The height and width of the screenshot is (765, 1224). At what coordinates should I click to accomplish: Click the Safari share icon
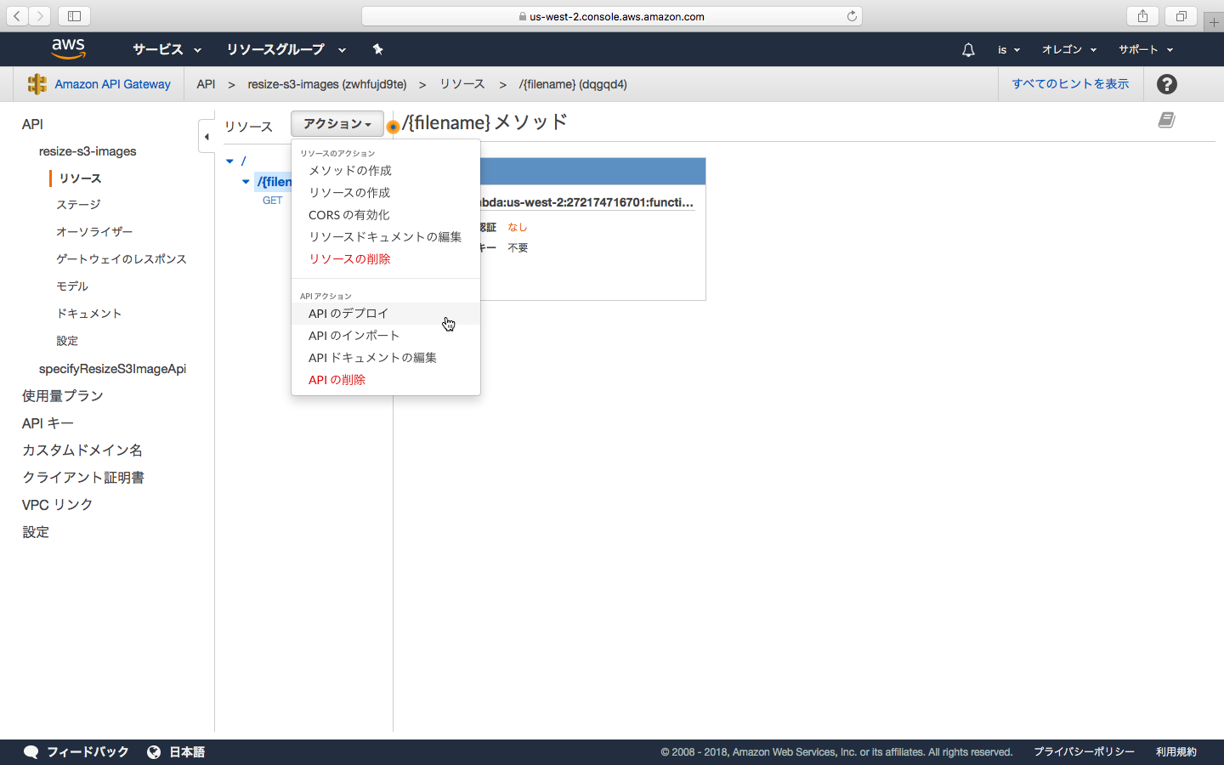pyautogui.click(x=1142, y=16)
